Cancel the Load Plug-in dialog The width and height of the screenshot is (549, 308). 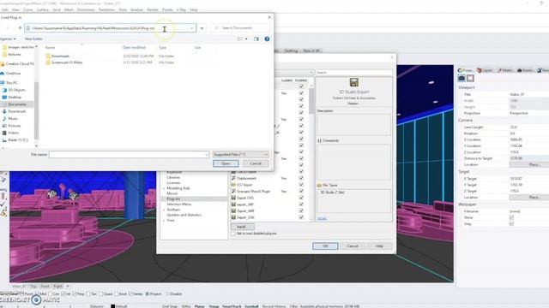[256, 163]
